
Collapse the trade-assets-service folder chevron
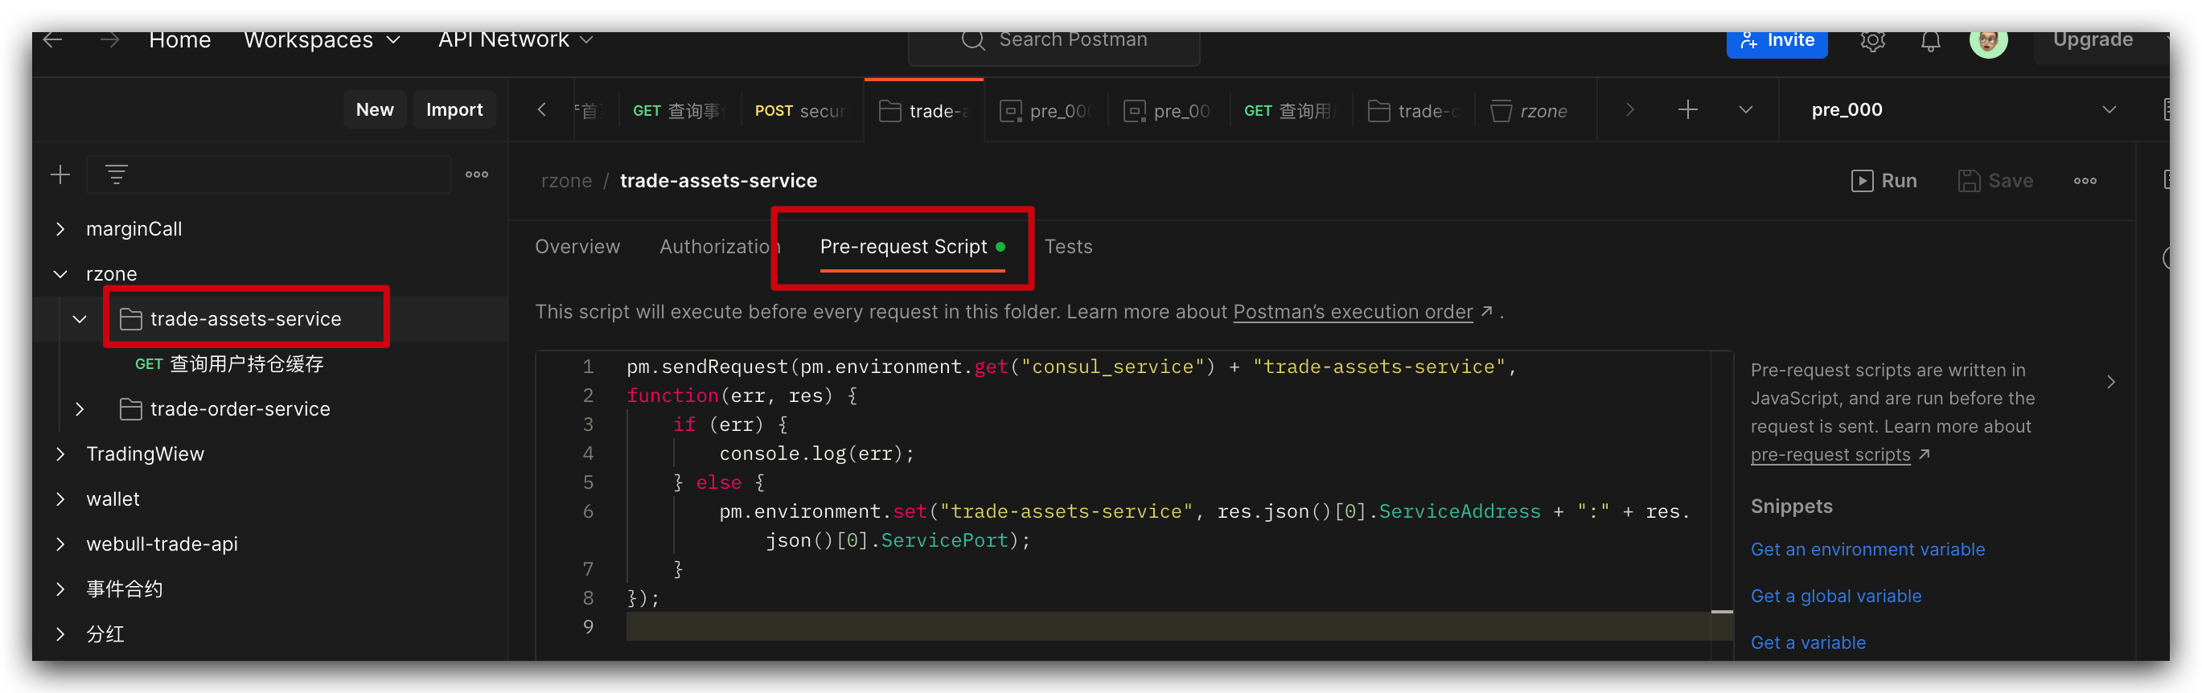click(80, 318)
